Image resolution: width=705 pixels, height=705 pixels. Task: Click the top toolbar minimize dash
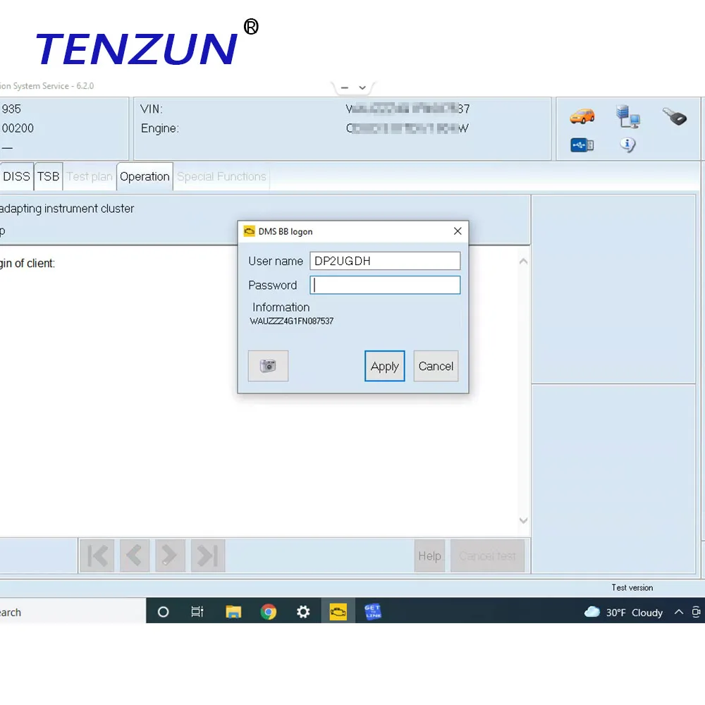coord(345,87)
